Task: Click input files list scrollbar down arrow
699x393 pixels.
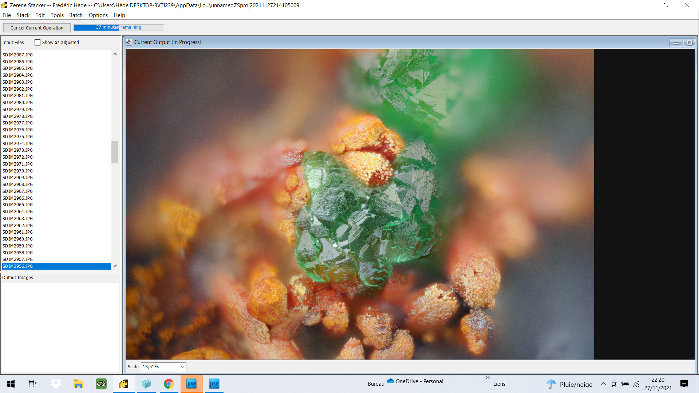Action: 115,266
